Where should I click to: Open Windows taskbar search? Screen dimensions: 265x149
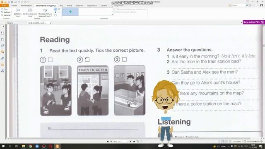click(10, 146)
